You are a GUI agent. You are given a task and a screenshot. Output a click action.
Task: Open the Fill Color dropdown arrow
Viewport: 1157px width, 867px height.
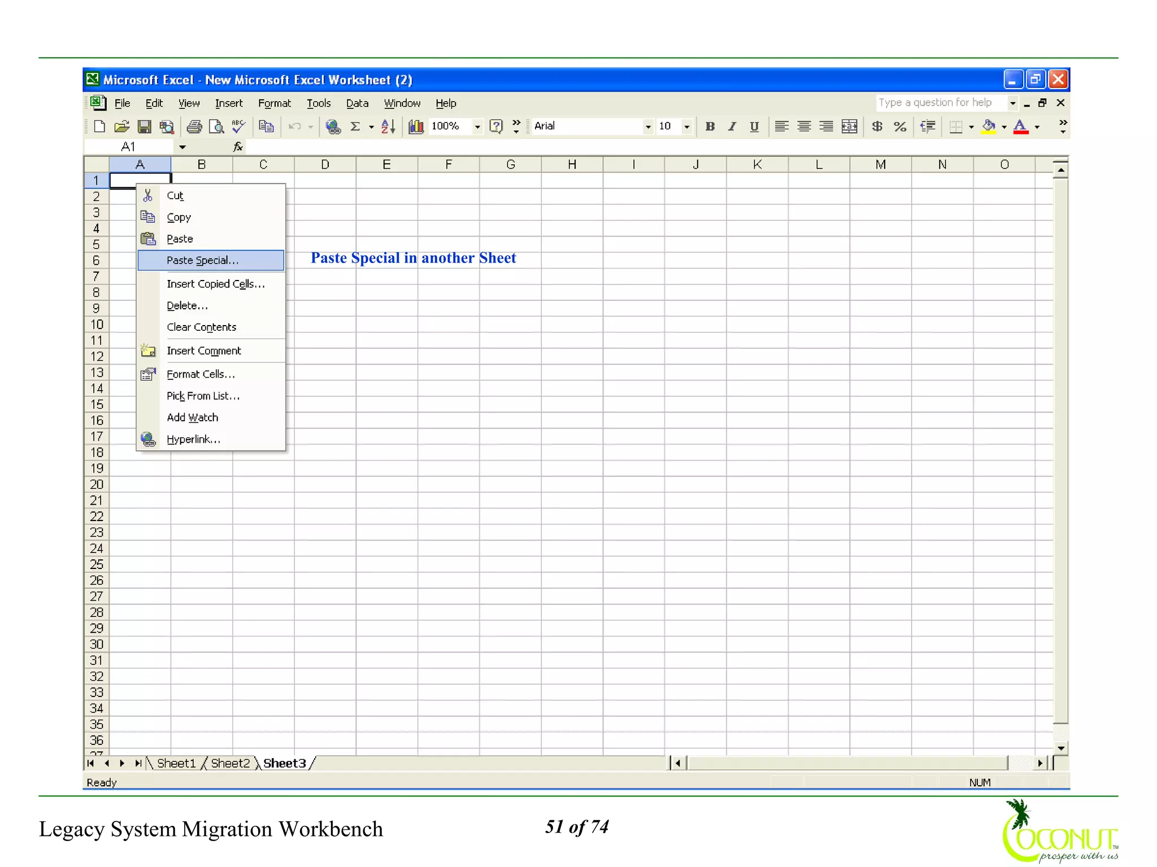[1004, 126]
